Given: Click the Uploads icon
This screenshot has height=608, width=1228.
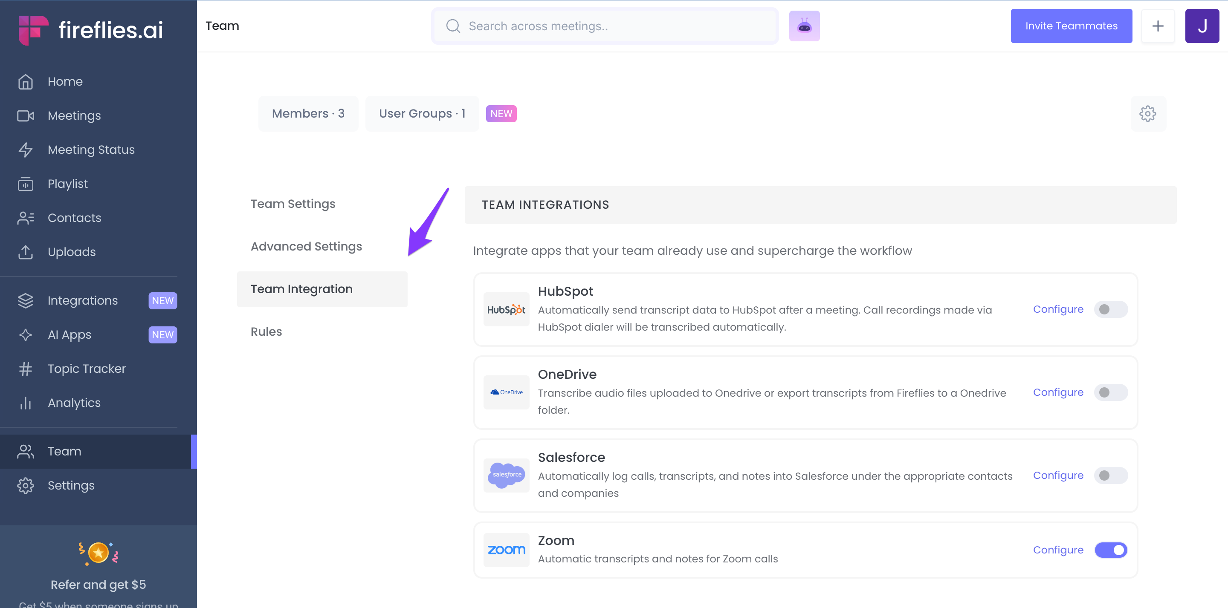Looking at the screenshot, I should 25,252.
